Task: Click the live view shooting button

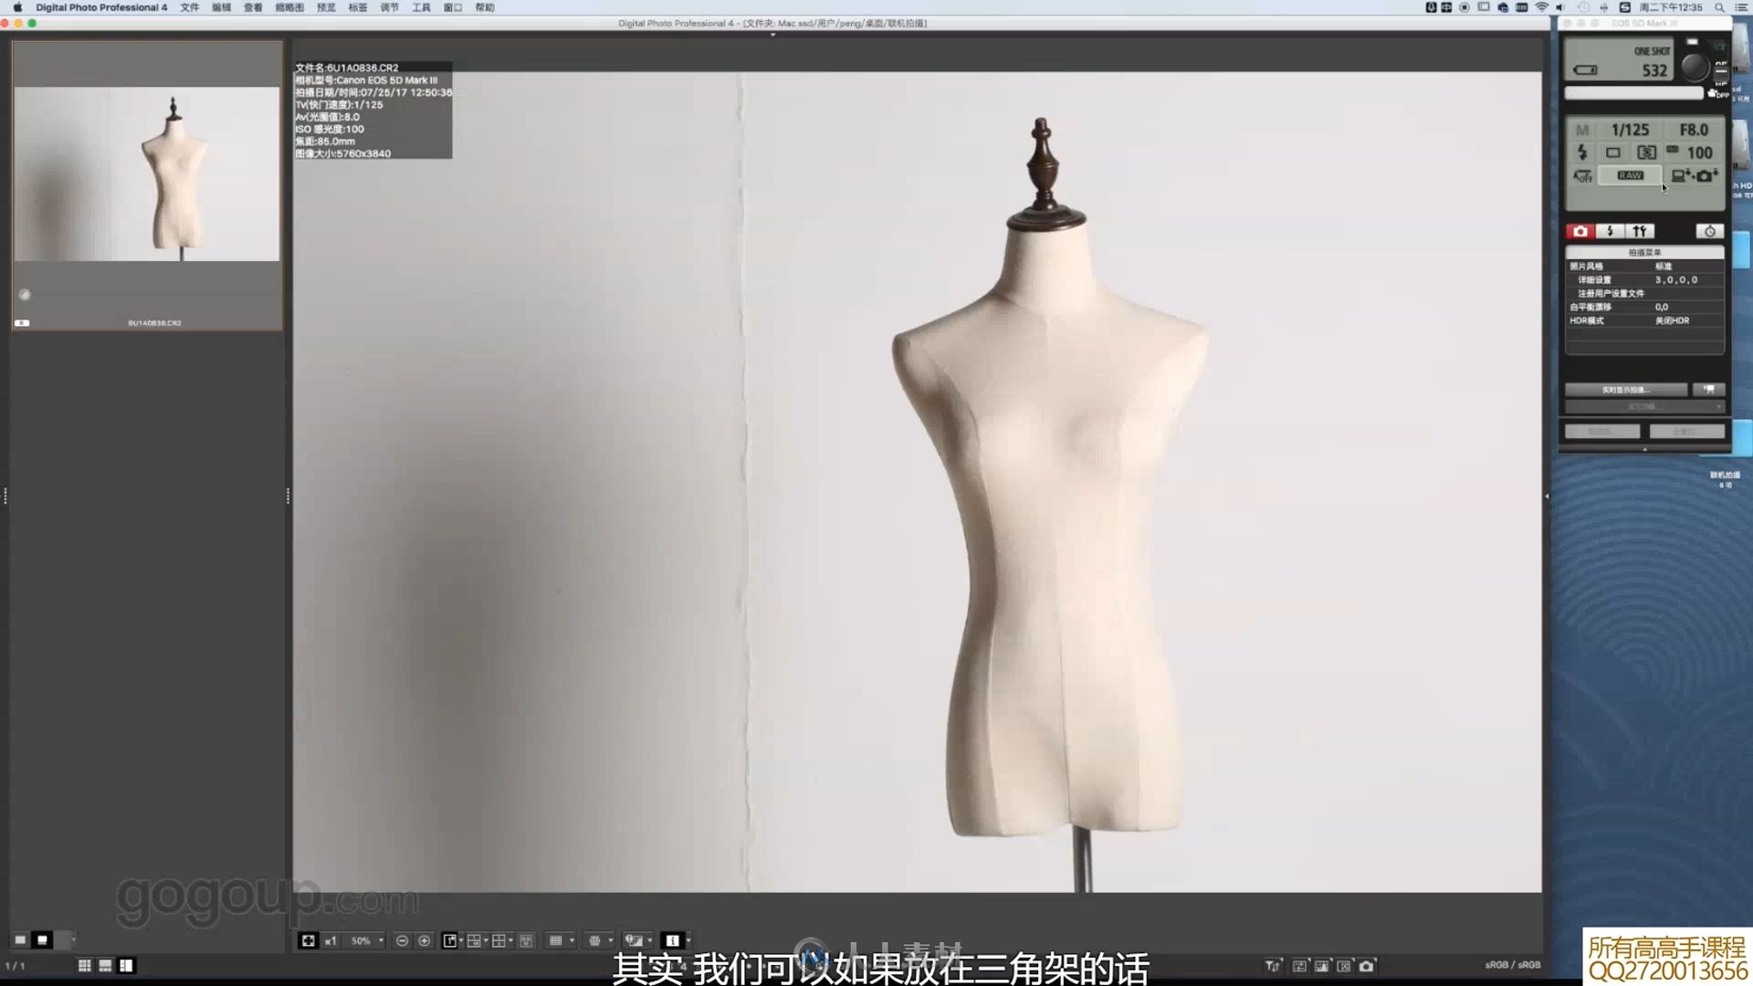Action: click(x=1626, y=390)
